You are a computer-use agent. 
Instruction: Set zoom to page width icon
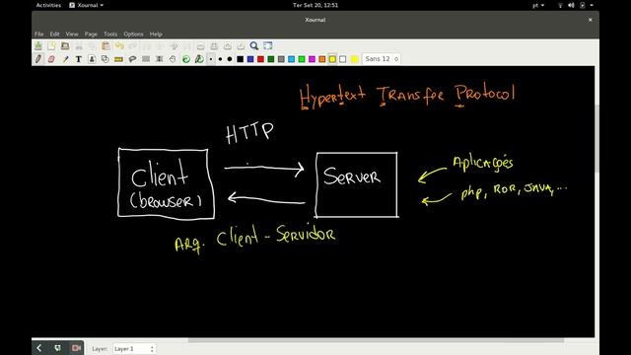[214, 46]
